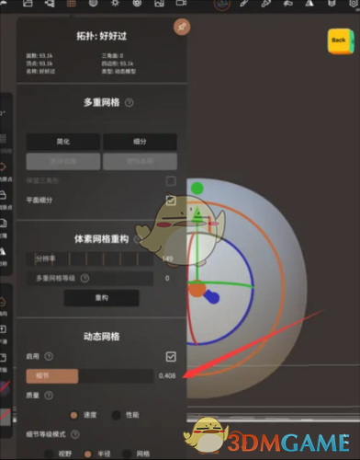Screen dimensions: 360x460
Task: Click the green gizmo handle dot
Action: click(197, 189)
